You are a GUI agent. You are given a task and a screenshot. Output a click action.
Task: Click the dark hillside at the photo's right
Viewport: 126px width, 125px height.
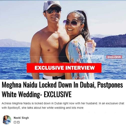[110, 41]
